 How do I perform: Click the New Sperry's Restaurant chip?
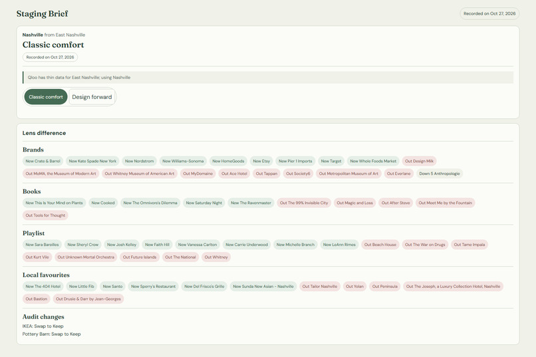(x=154, y=287)
